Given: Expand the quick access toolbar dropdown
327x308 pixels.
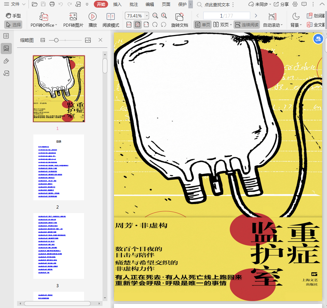Looking at the screenshot, I should pyautogui.click(x=87, y=4).
